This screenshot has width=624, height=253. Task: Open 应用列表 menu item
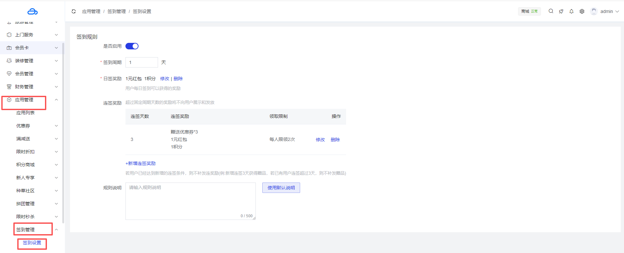click(25, 113)
